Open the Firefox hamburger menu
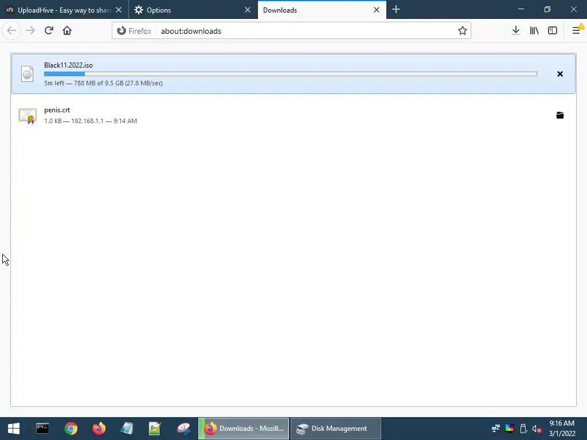The width and height of the screenshot is (587, 440). 577,31
